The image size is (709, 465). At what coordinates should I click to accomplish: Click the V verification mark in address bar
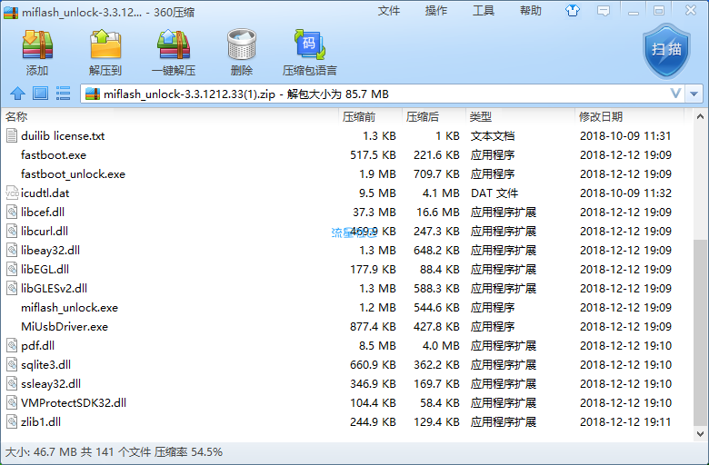point(675,94)
